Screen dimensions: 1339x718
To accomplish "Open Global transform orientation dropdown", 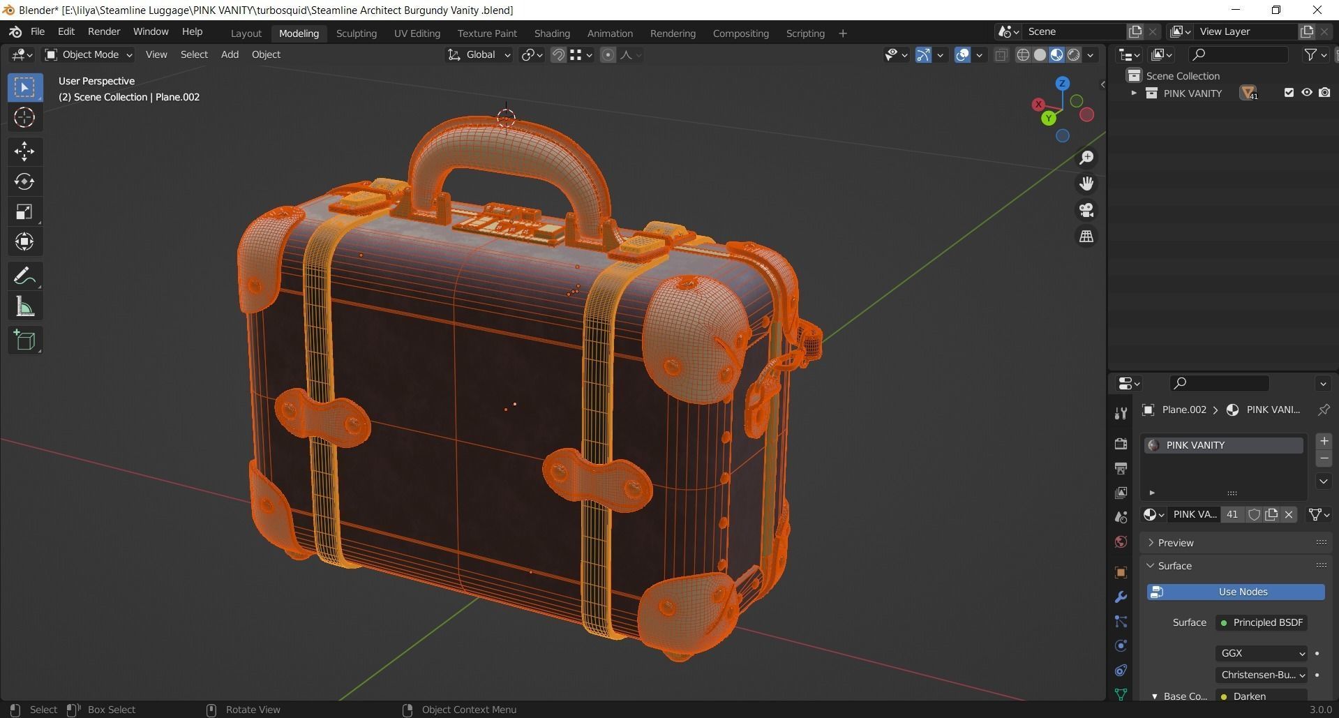I will 479,54.
